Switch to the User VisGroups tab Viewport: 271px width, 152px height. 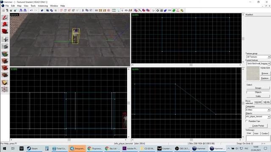pos(249,133)
